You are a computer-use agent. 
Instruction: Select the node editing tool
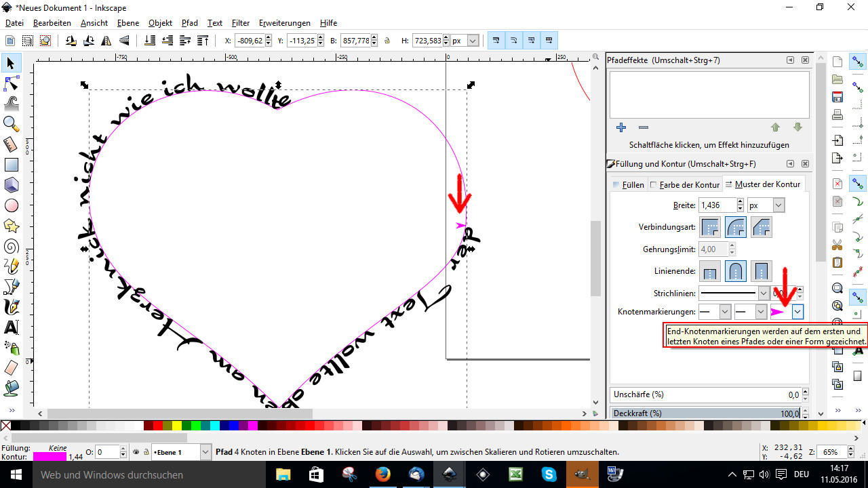(12, 83)
